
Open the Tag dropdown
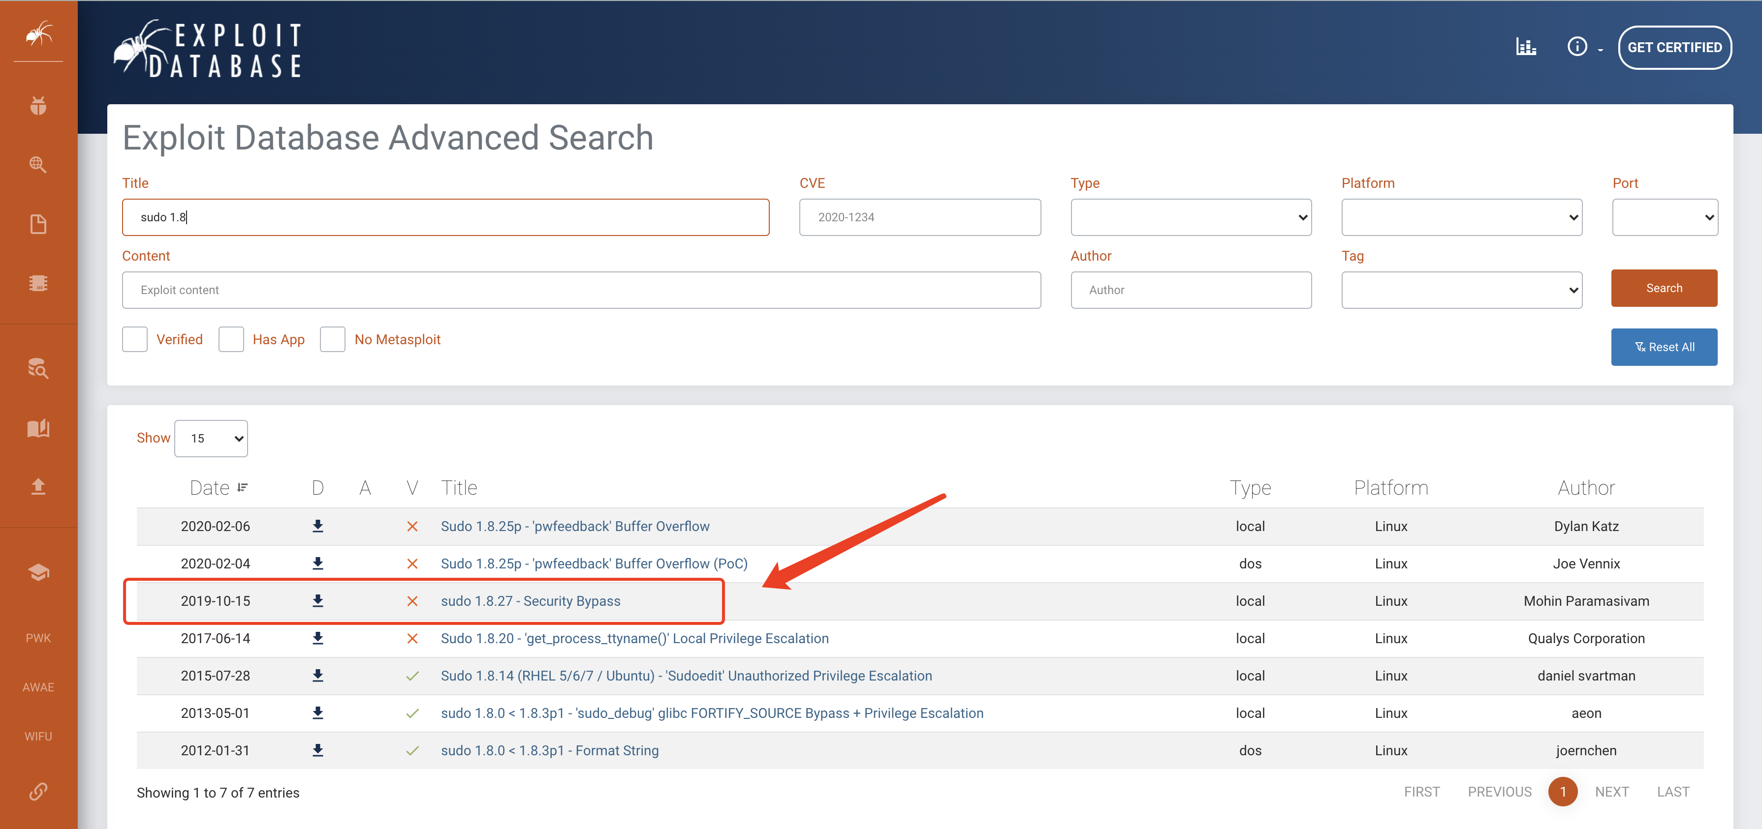(x=1462, y=290)
